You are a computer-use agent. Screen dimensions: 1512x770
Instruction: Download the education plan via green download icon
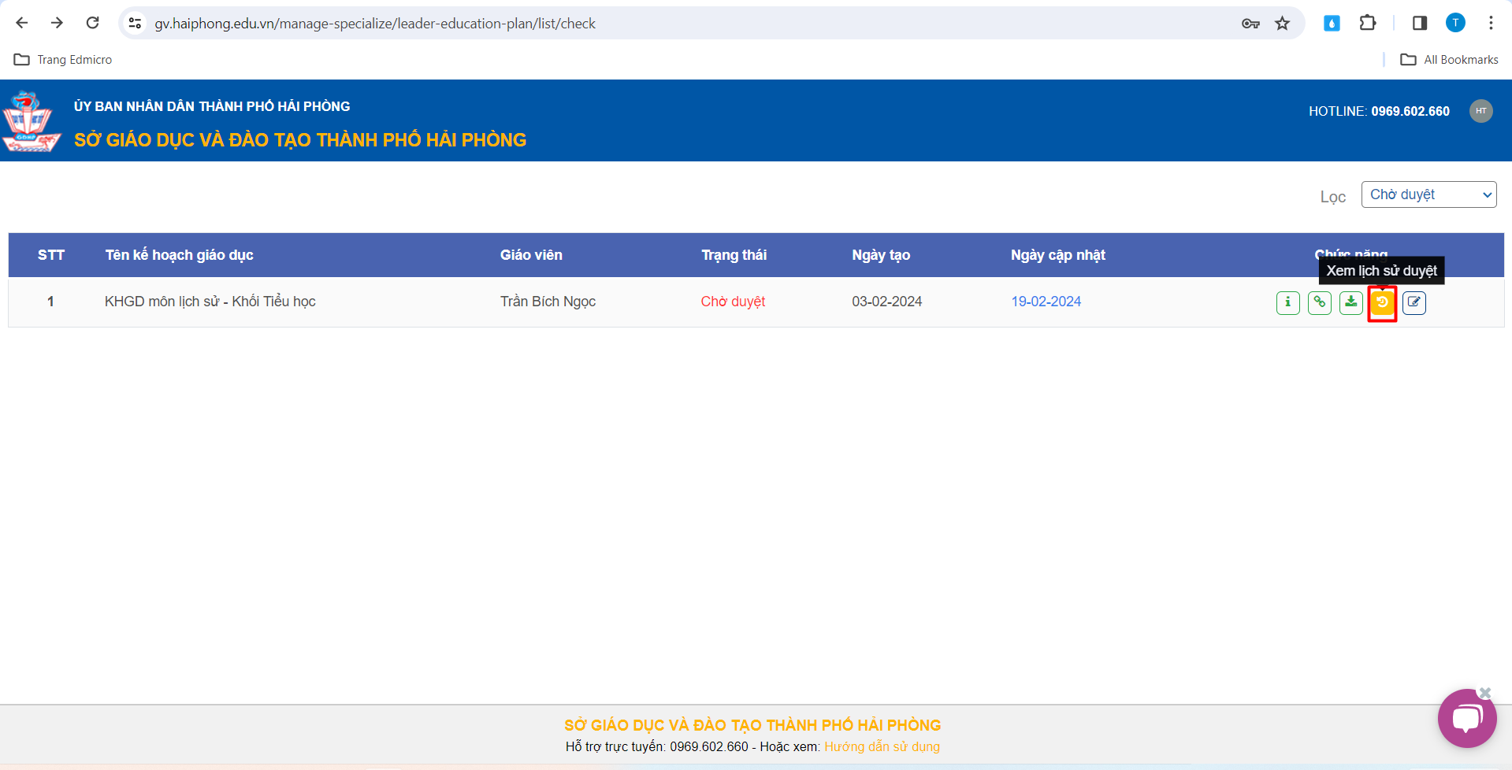(1350, 302)
